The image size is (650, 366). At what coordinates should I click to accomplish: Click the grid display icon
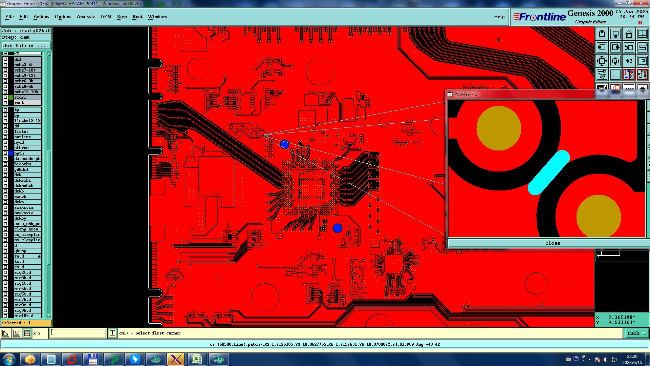coord(615,75)
